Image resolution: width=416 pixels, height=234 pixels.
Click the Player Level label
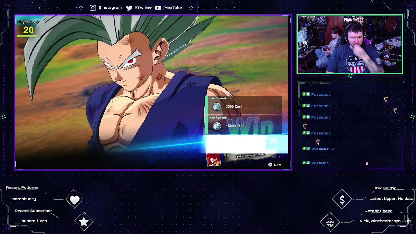click(x=28, y=22)
